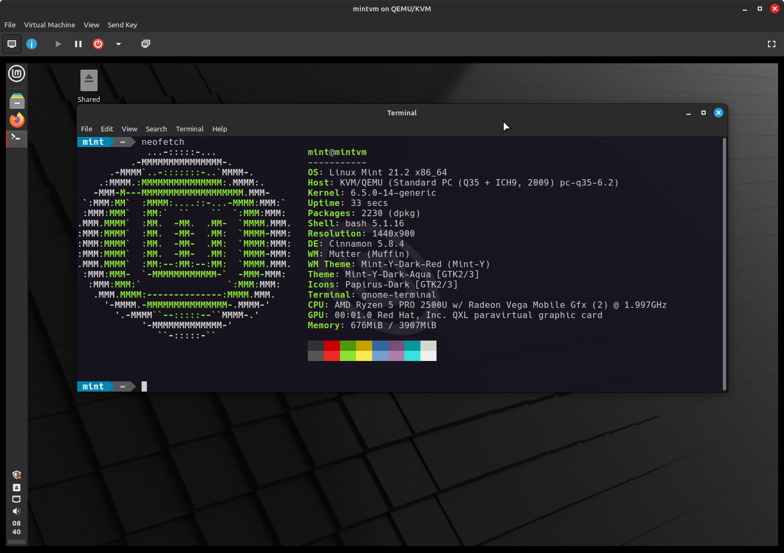Open virt-manager File menu
This screenshot has width=784, height=553.
click(10, 25)
